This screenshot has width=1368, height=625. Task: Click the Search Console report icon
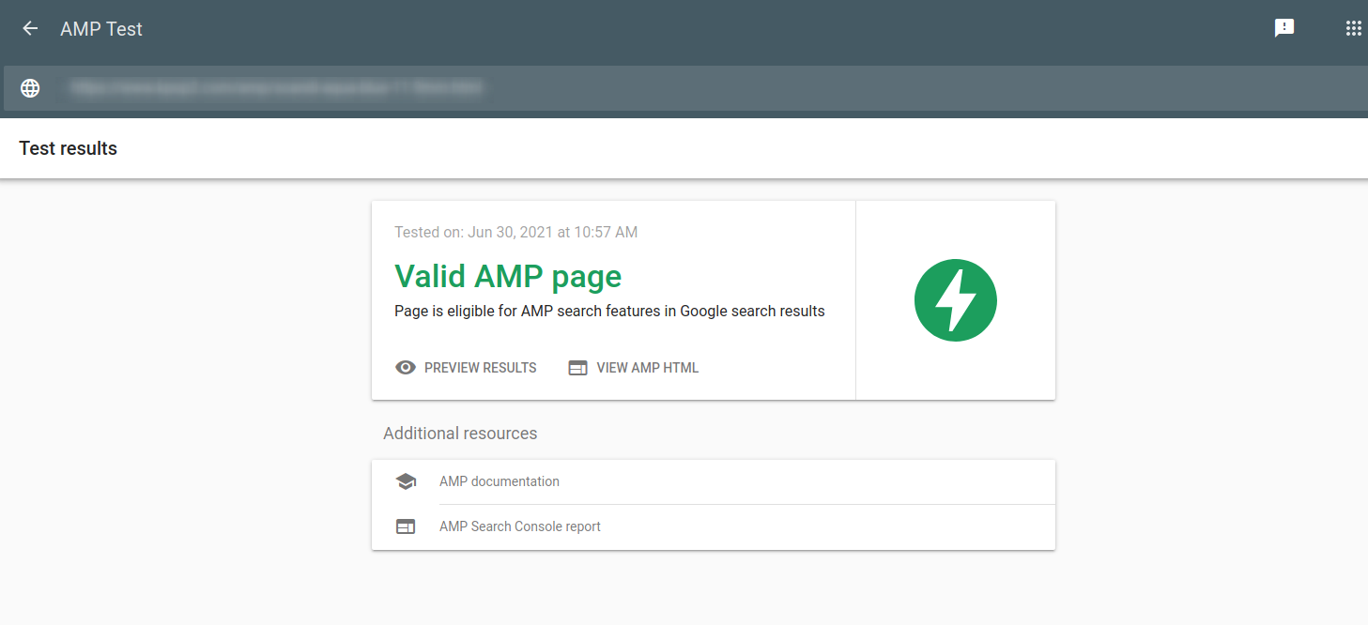click(x=406, y=526)
